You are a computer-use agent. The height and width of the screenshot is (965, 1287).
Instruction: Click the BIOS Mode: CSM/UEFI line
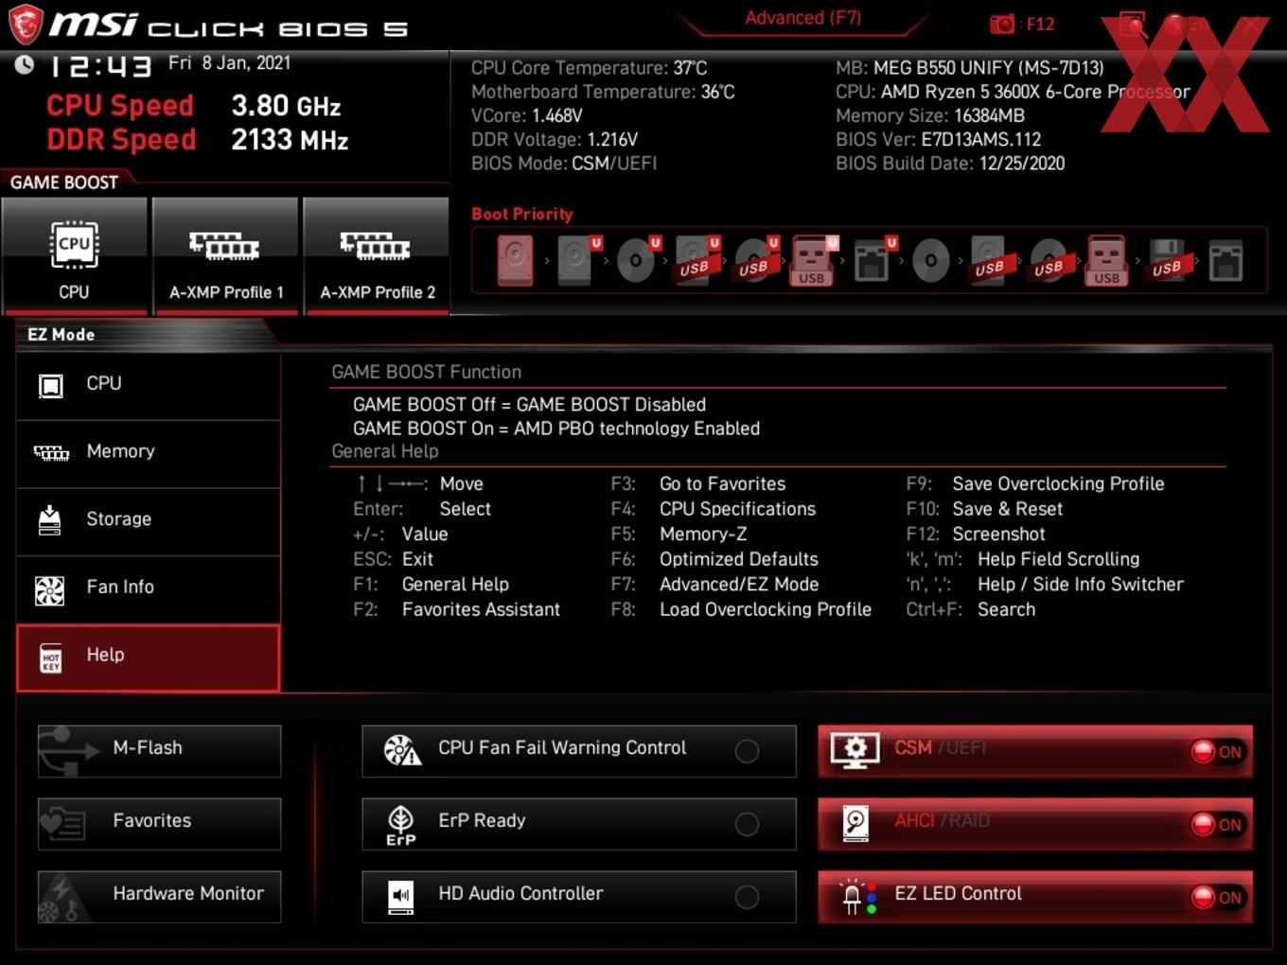(564, 164)
